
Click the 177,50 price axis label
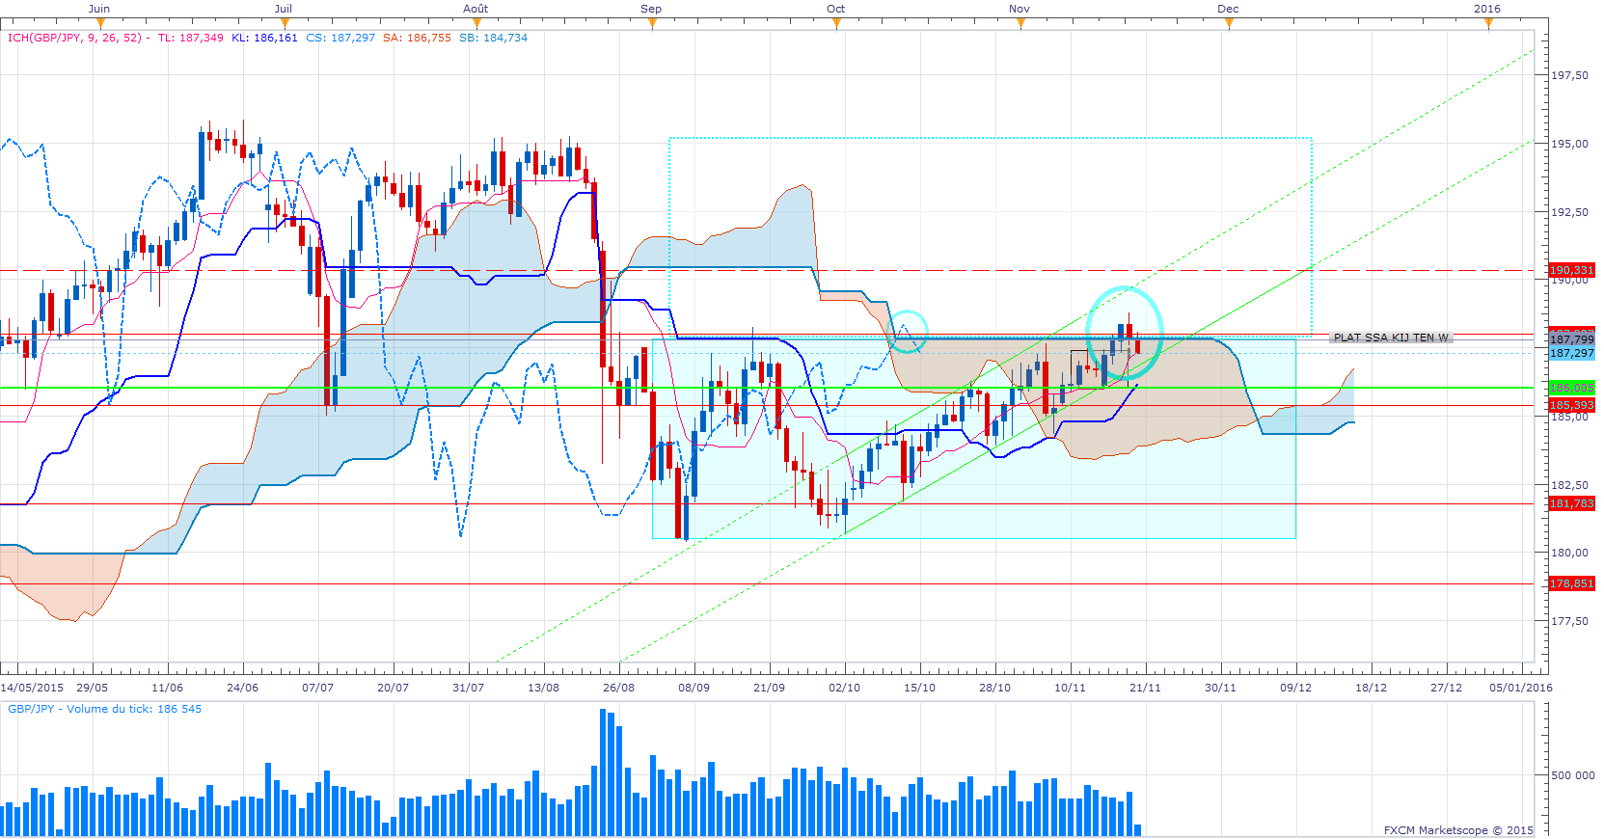(1570, 621)
